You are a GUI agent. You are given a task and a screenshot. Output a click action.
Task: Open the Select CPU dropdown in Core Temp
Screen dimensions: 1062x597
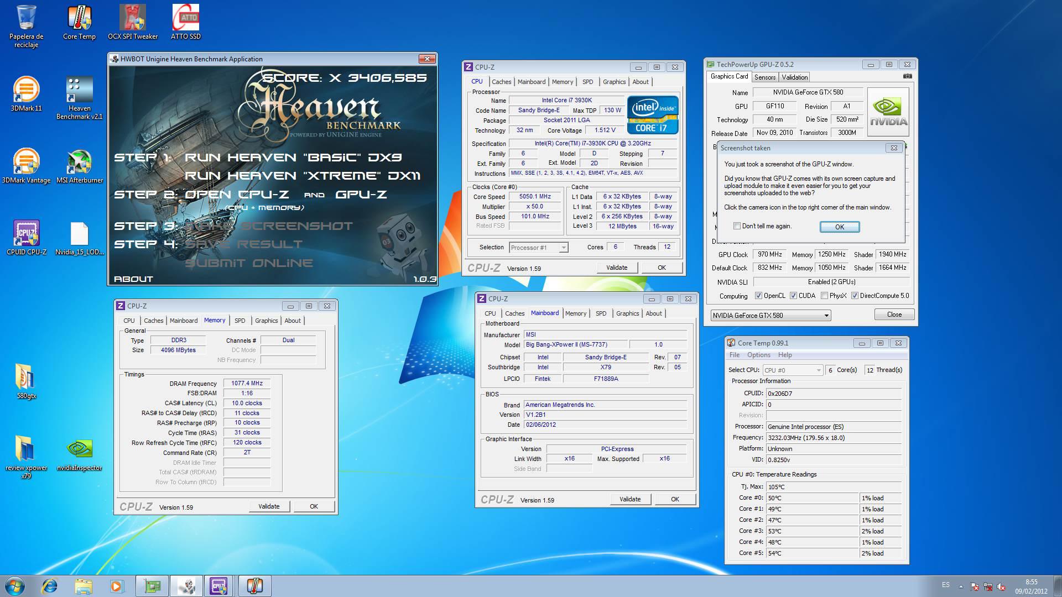(793, 370)
